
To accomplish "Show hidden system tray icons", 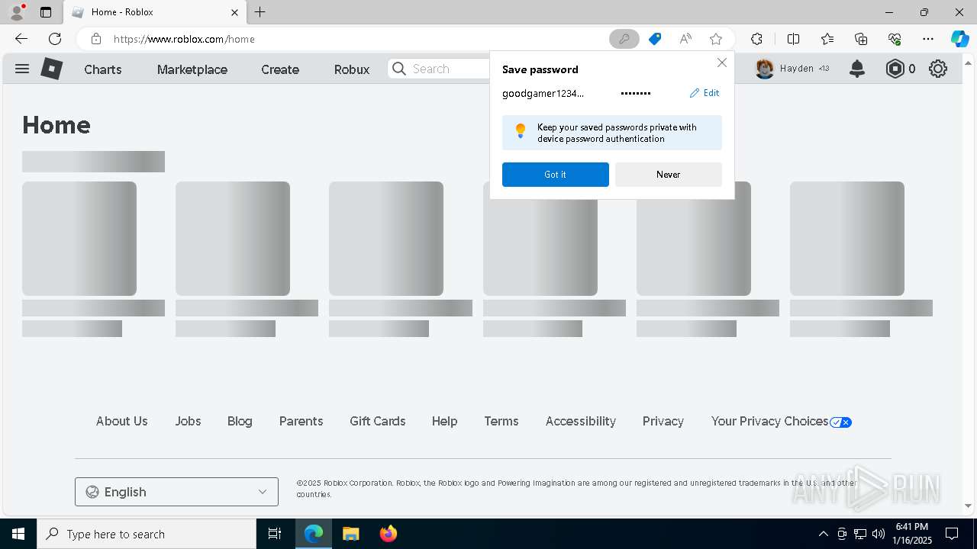I will click(x=823, y=534).
